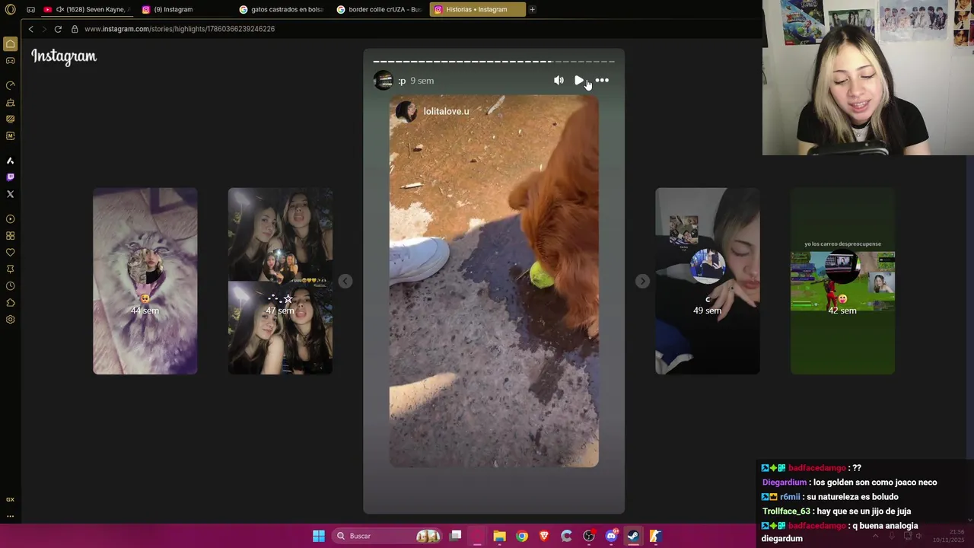Click the browser forward arrow

tap(43, 29)
